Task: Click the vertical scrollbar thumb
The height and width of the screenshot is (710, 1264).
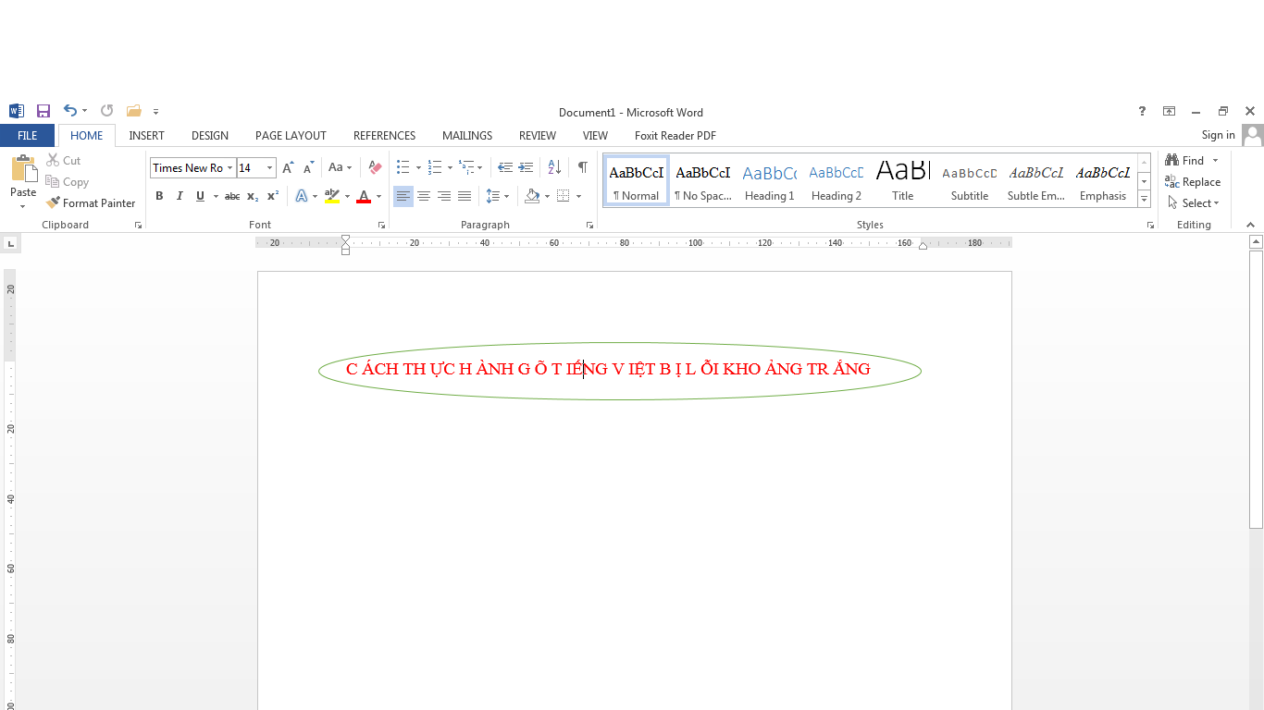Action: (x=1256, y=388)
